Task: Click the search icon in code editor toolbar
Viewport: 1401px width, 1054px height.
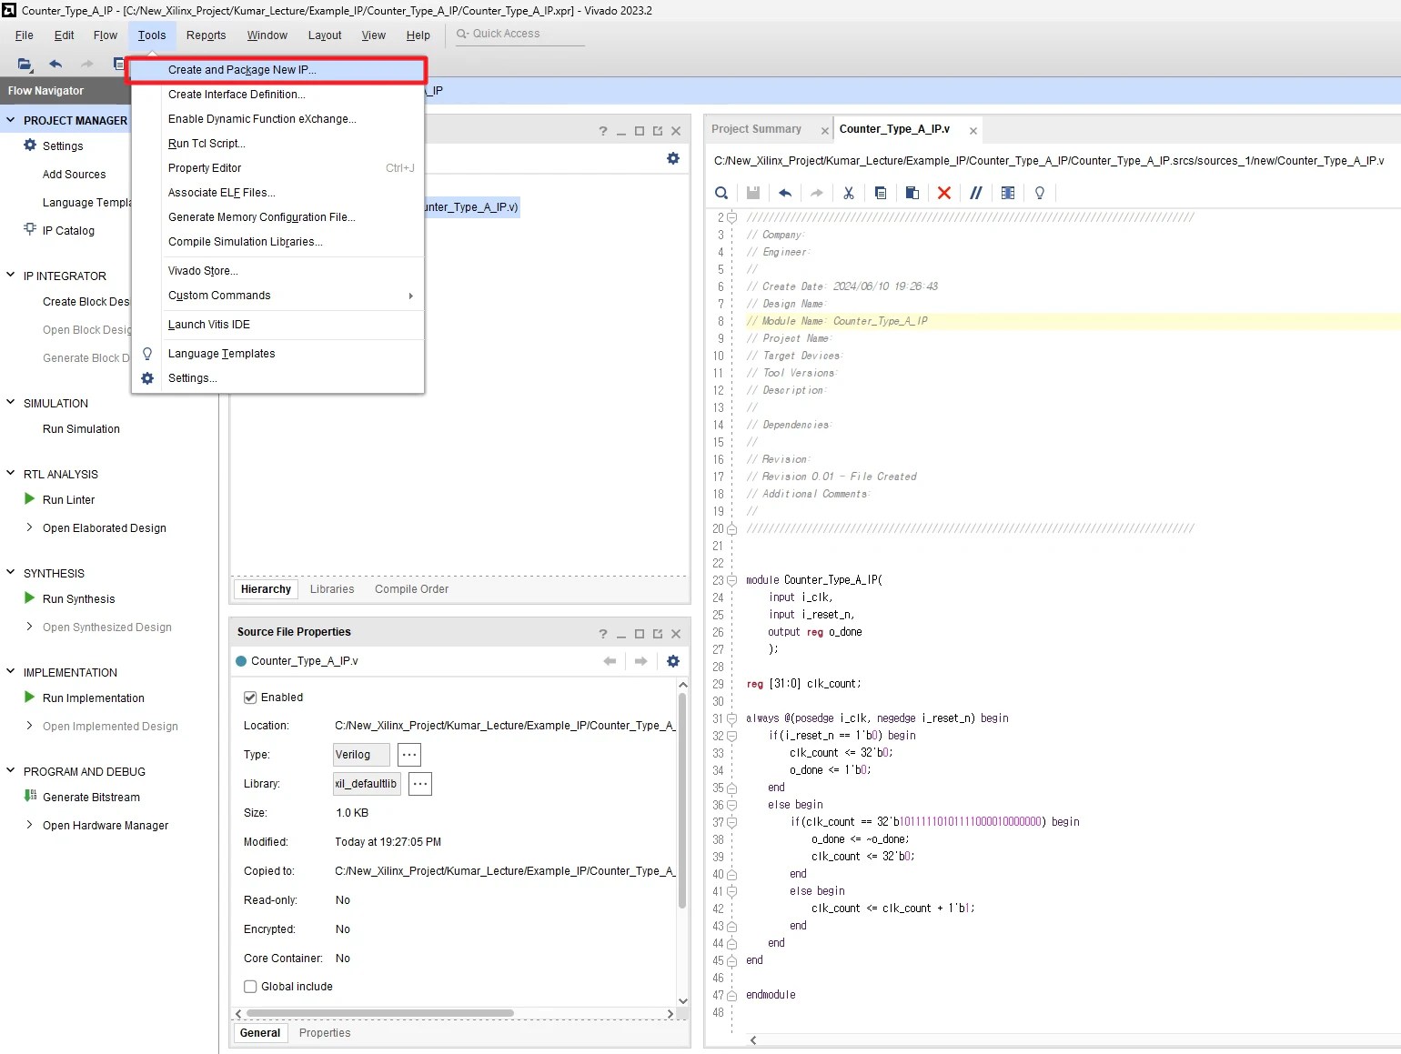Action: 721,193
